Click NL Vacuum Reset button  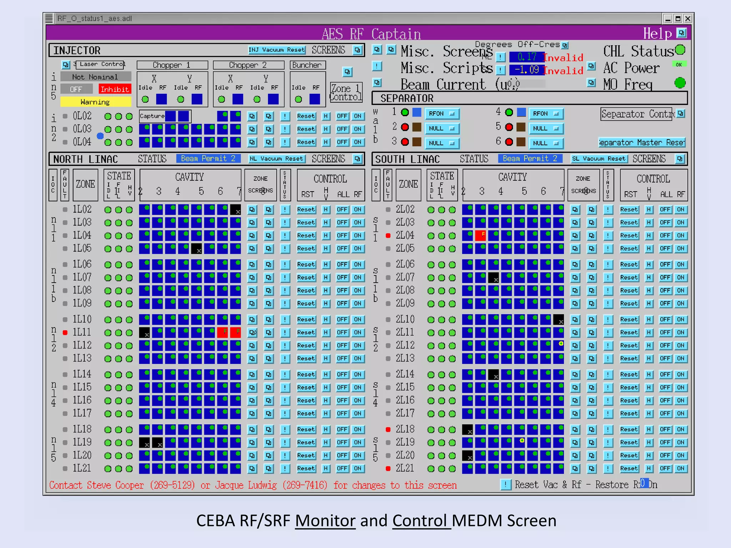(x=277, y=159)
